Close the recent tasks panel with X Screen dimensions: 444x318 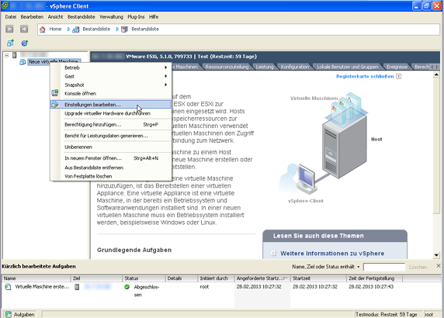point(439,266)
